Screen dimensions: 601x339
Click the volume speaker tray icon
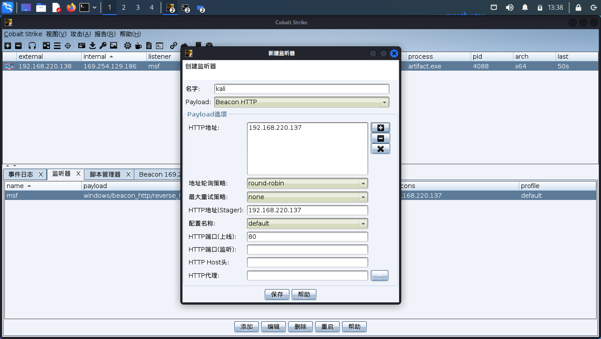[510, 7]
